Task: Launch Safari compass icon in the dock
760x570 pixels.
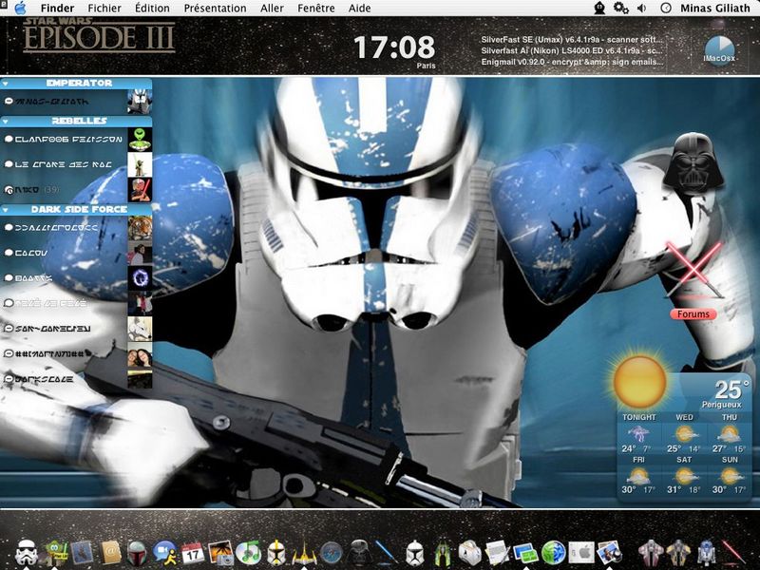Action: (x=332, y=553)
